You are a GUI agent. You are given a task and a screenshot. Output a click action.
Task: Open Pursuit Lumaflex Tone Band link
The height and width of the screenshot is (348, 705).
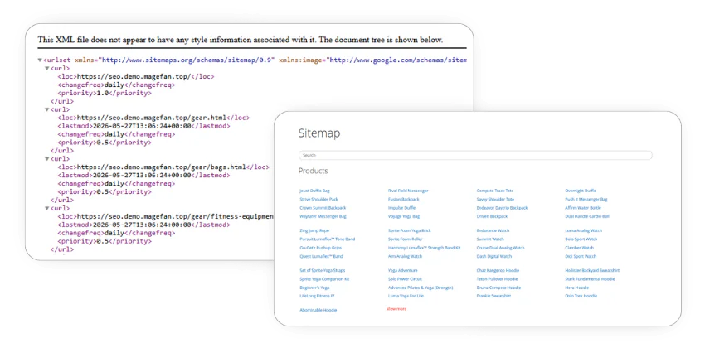tap(328, 239)
